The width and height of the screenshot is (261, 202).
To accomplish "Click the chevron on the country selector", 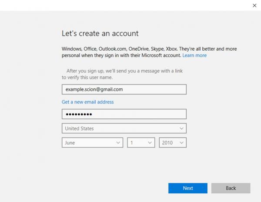I will (x=181, y=128).
